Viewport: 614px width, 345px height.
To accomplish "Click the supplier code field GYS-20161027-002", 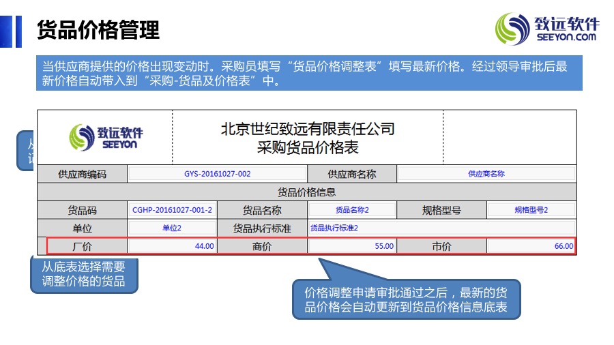I will (218, 174).
